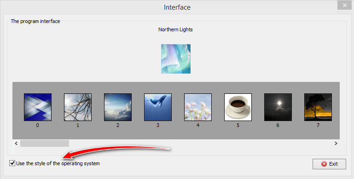Pick the whale theme thumbnail 3

coord(158,107)
